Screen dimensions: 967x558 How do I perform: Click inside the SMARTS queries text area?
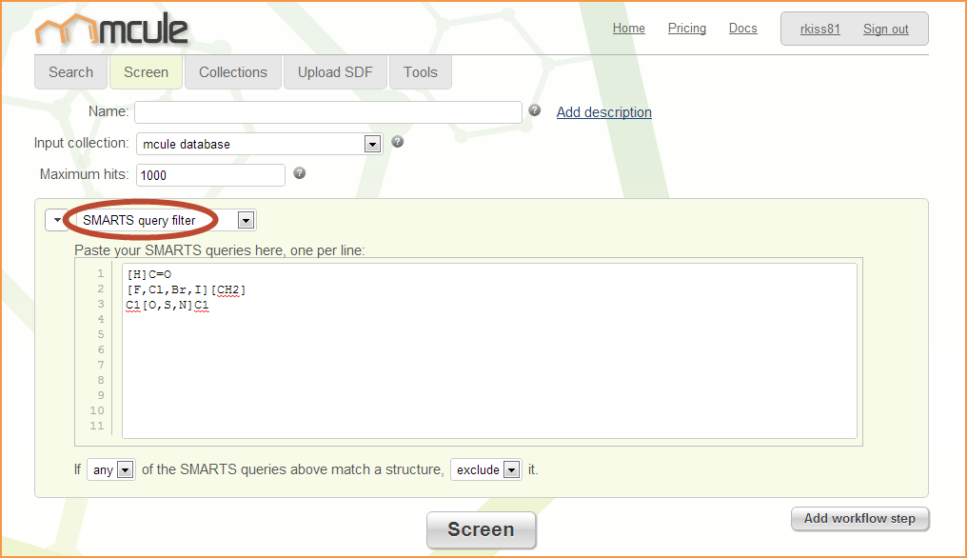489,350
